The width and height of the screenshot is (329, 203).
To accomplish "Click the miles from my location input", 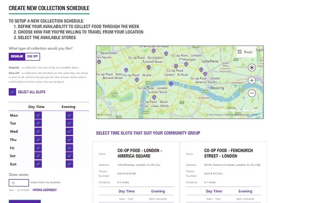I will [x=19, y=183].
